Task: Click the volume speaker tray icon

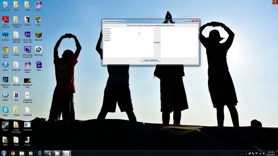Action: 264,153
